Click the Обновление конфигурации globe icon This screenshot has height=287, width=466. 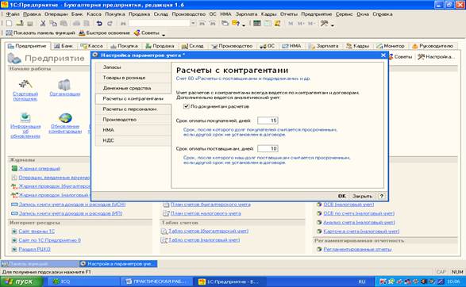[65, 118]
